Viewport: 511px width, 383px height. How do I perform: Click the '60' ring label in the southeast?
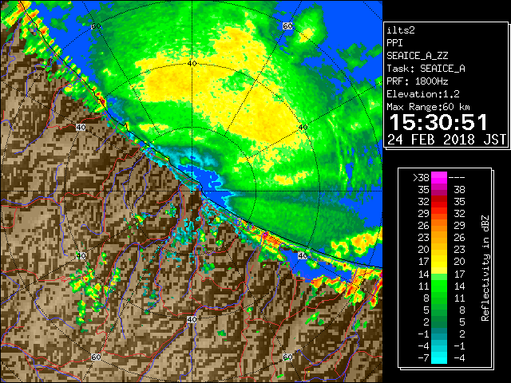pyautogui.click(x=287, y=357)
